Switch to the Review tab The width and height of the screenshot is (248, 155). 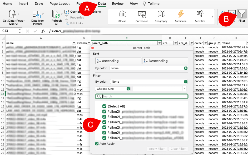(118, 4)
